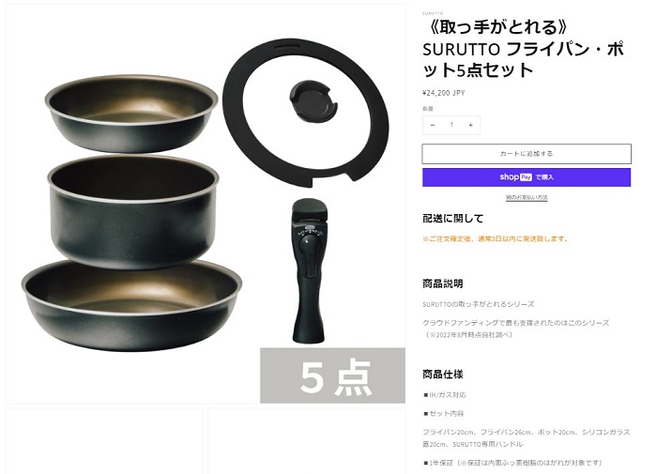This screenshot has height=474, width=657.
Task: Click the gray 5点 badge on image
Action: pos(332,375)
